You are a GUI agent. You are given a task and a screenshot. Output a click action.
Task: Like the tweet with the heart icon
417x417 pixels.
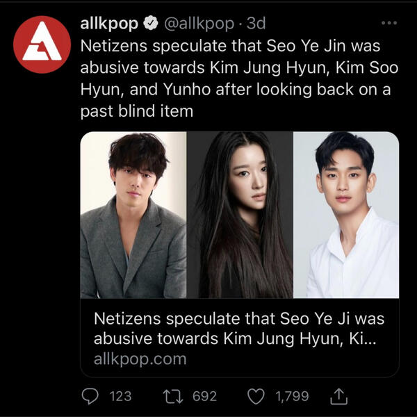(x=256, y=396)
